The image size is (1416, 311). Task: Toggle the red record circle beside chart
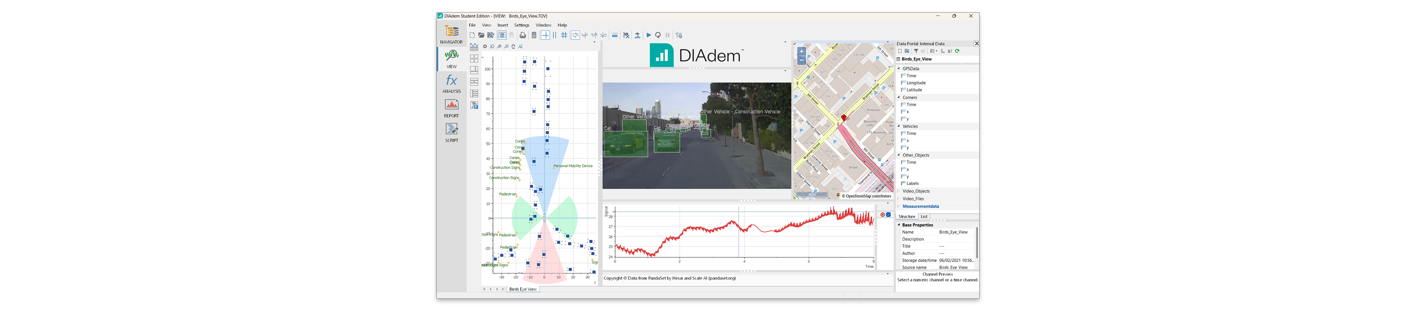pyautogui.click(x=883, y=215)
